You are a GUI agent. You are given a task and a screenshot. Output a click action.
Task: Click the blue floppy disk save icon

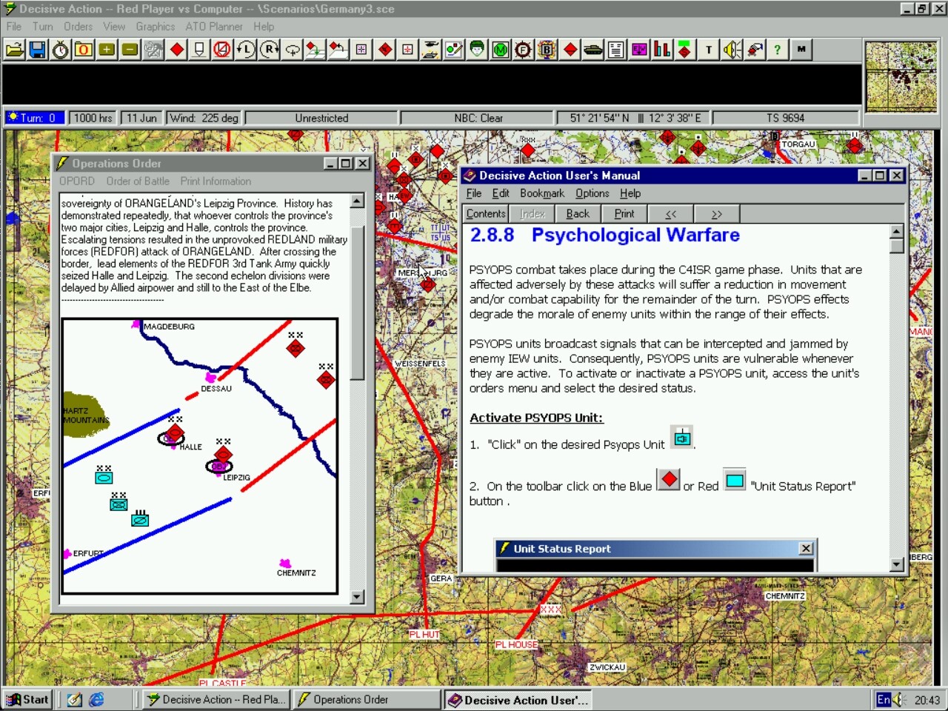(x=37, y=50)
